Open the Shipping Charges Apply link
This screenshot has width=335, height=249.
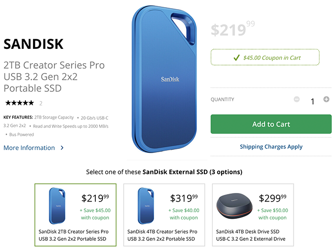(x=271, y=147)
